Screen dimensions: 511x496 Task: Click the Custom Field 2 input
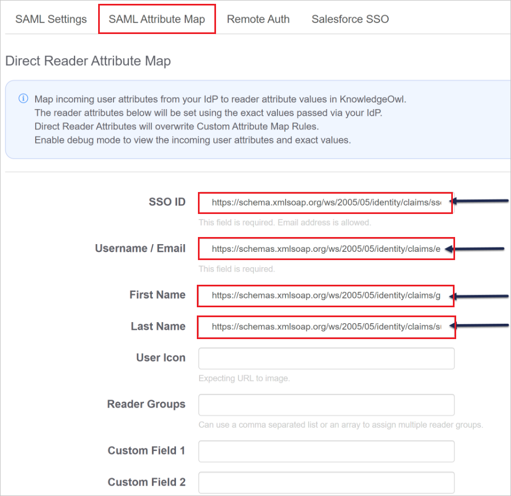326,482
